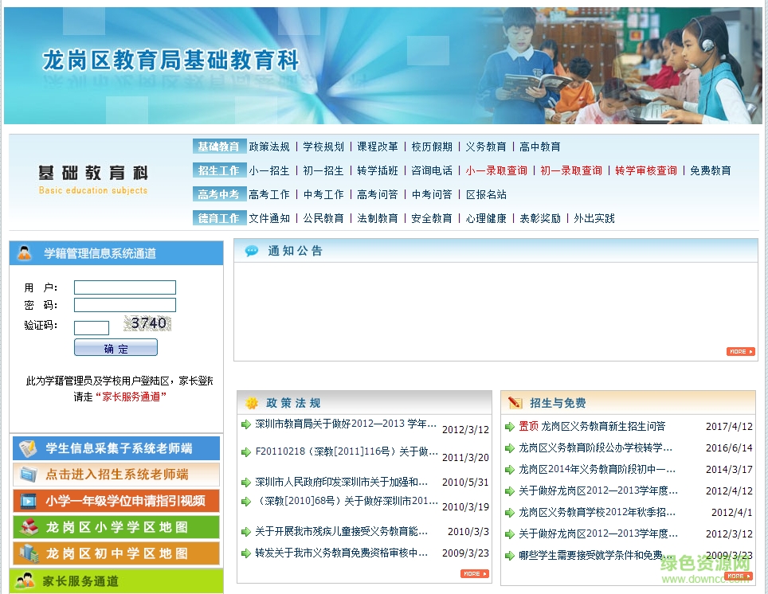Click green arrow beside 置顶 龙岗区义务教育新生招生问答
768x594 pixels.
(509, 427)
